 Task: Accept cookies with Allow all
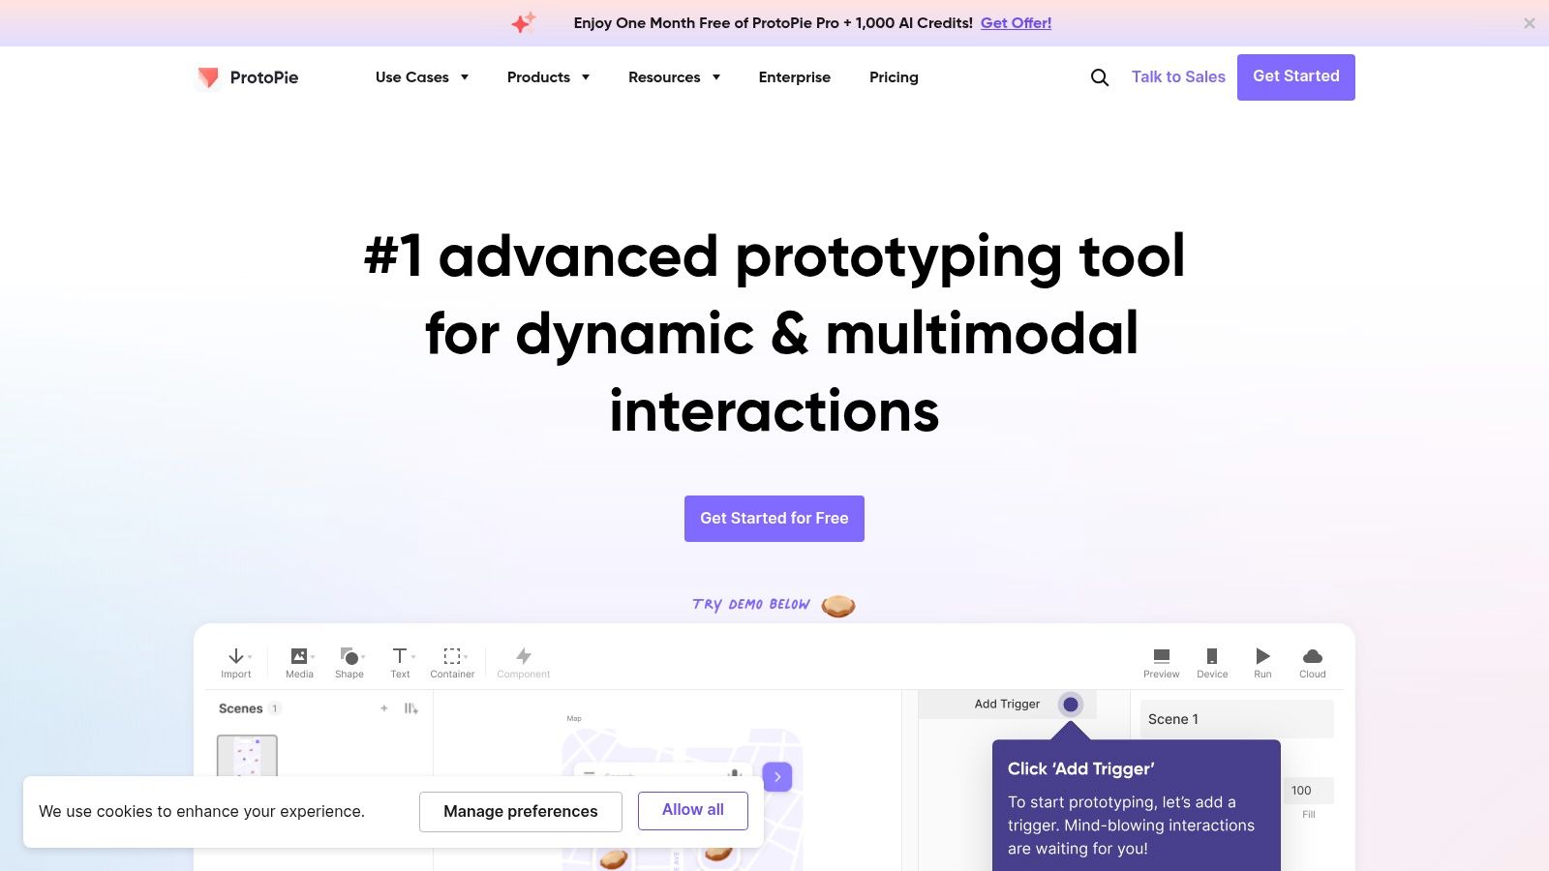(693, 810)
